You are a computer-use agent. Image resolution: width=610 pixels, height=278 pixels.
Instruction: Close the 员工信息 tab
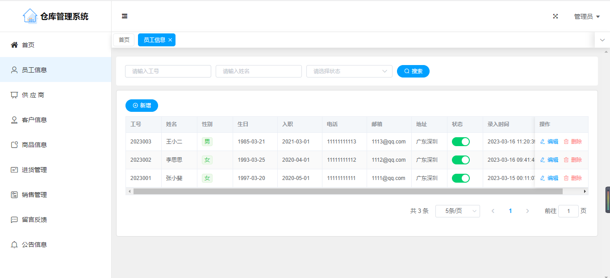[x=170, y=40]
